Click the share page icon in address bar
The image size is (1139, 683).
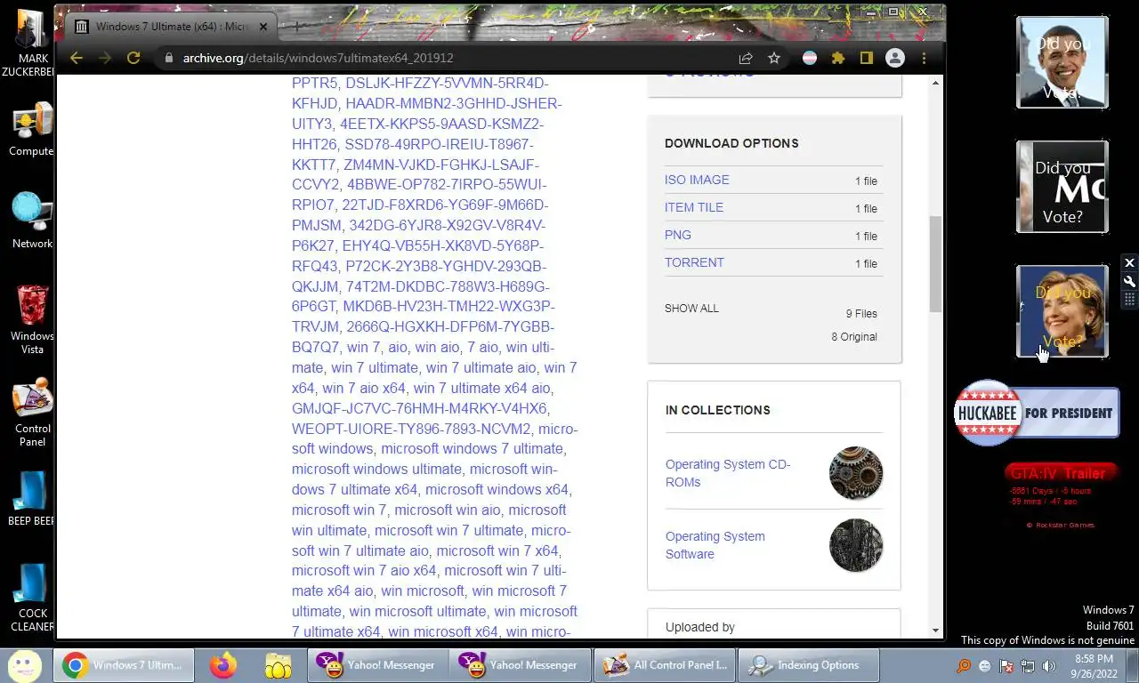pyautogui.click(x=746, y=58)
